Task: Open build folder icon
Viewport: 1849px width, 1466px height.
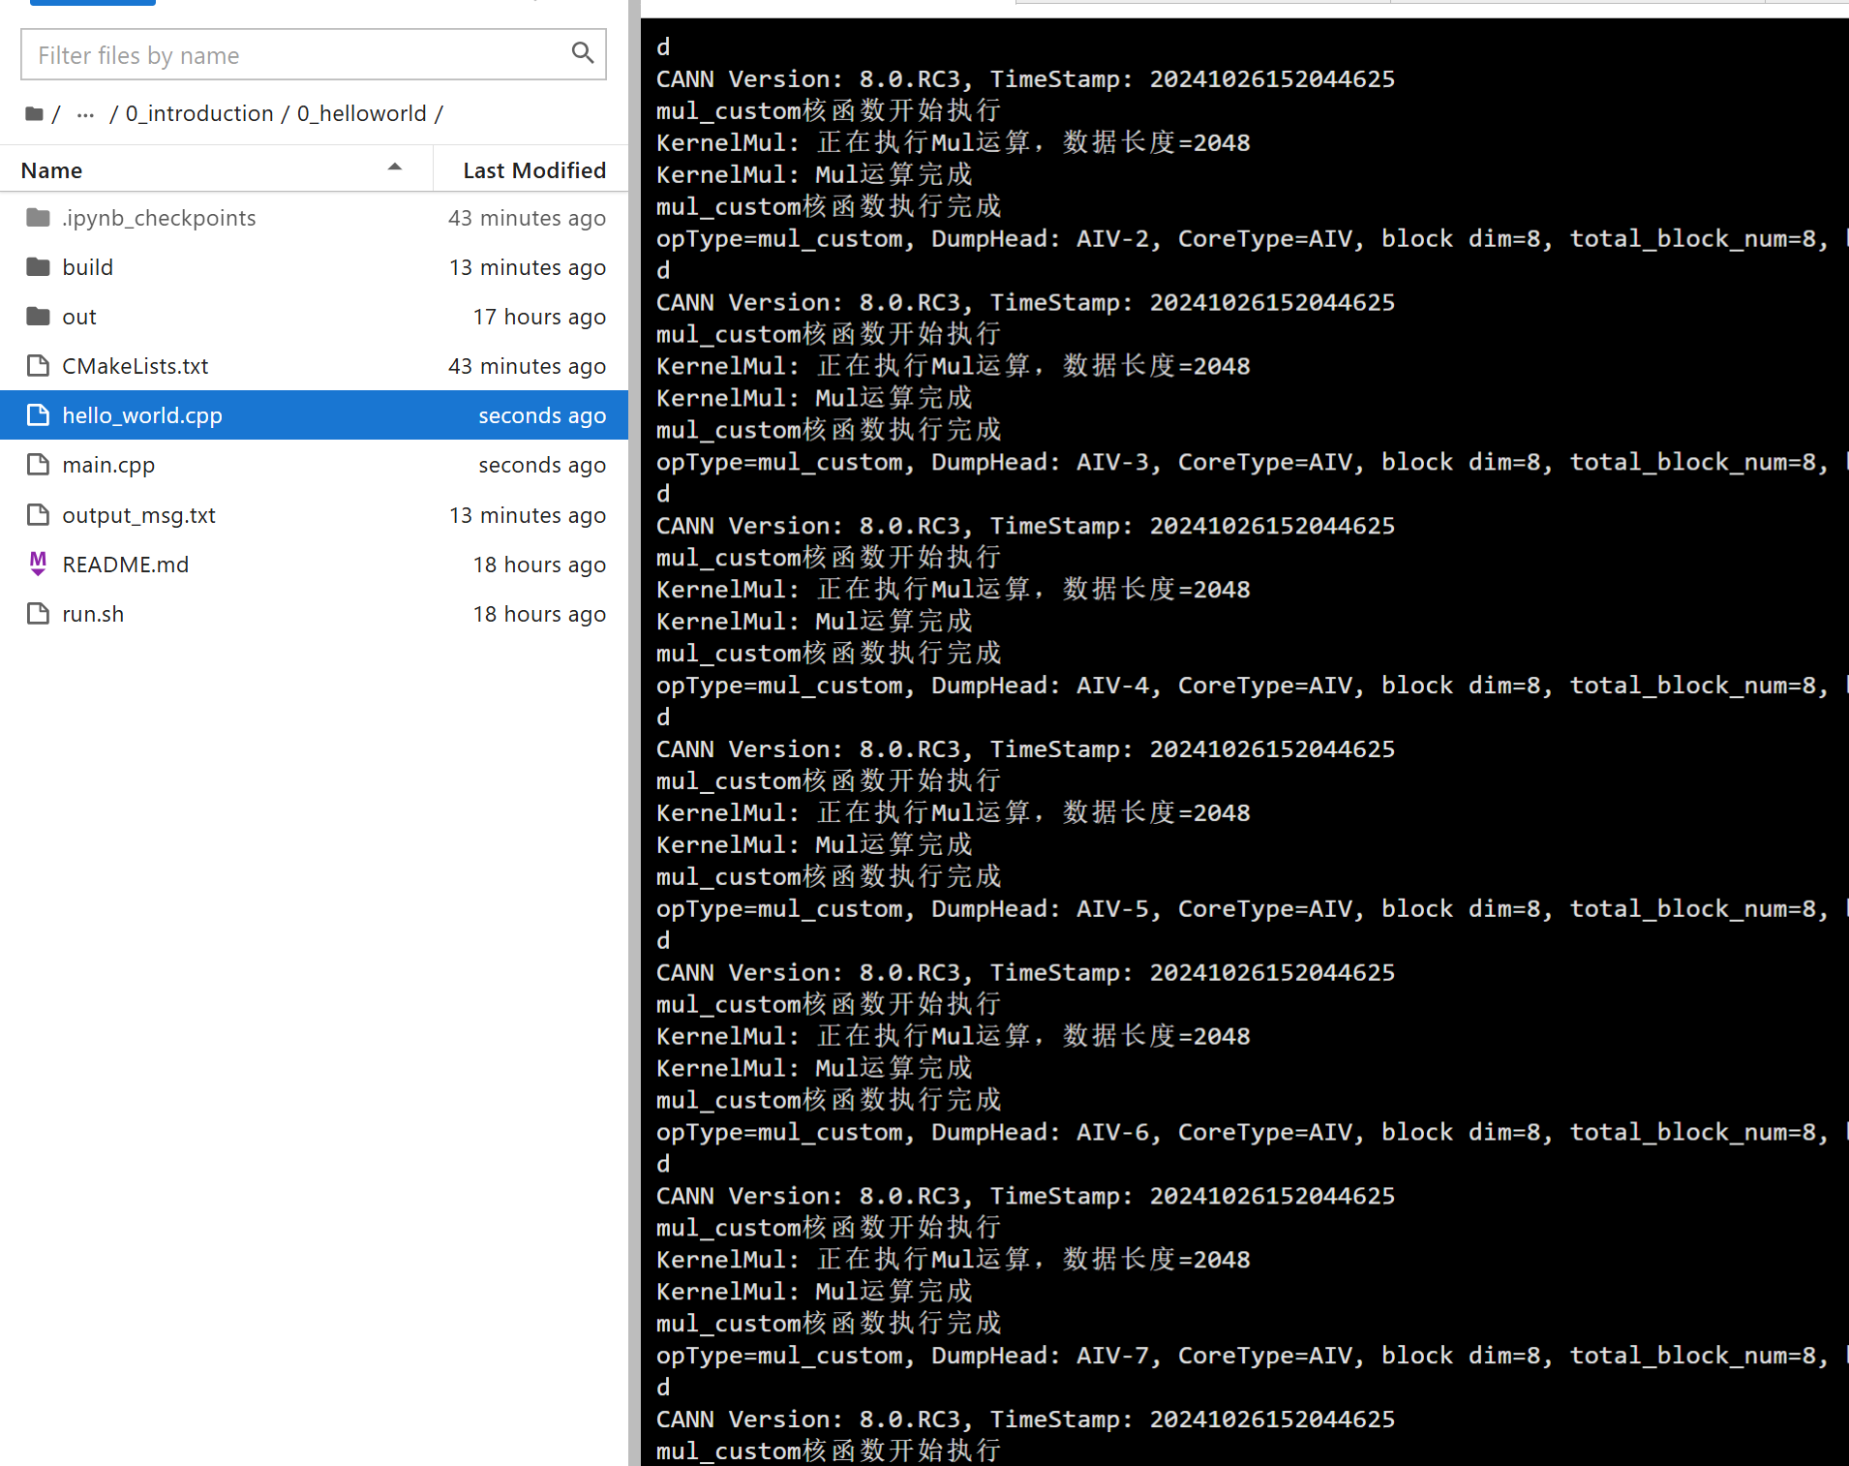Action: (x=38, y=267)
